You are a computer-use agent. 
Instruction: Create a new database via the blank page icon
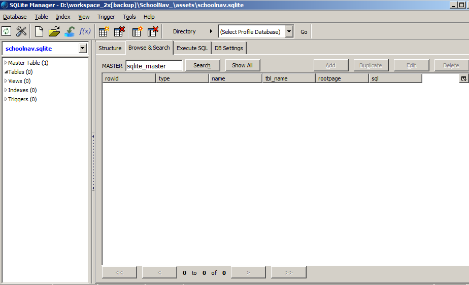click(x=39, y=31)
